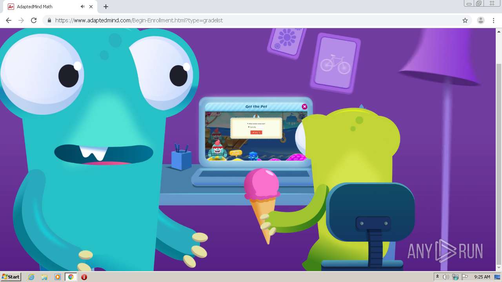Viewport: 502px width, 282px height.
Task: Launch Internet Explorer from taskbar
Action: pos(31,277)
